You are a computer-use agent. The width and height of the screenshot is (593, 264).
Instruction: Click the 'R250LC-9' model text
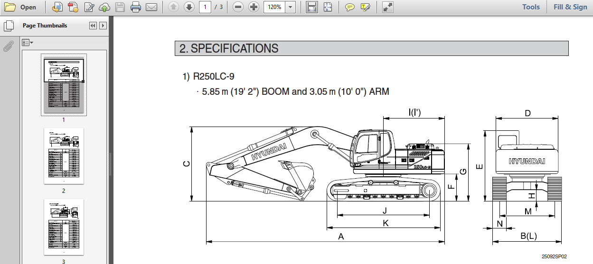pos(214,76)
